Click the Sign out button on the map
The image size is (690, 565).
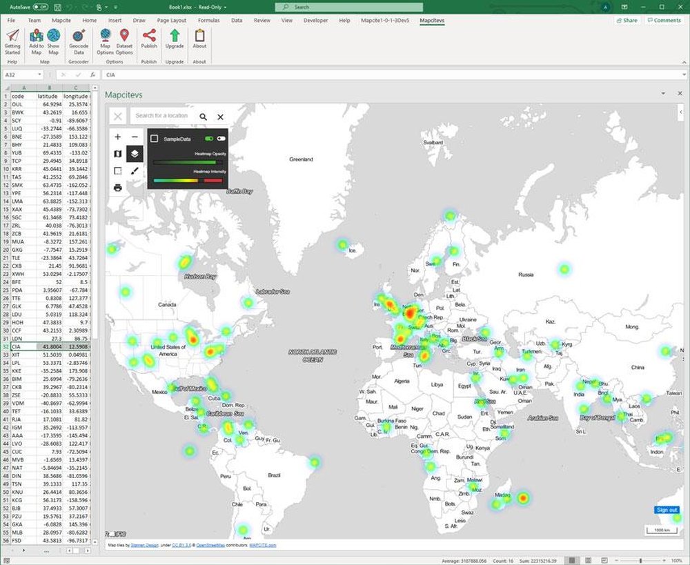(x=666, y=510)
